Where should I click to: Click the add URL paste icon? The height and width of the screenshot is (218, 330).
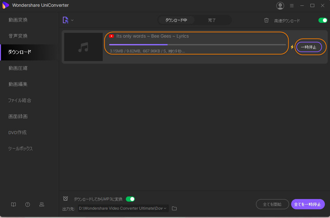pyautogui.click(x=65, y=20)
